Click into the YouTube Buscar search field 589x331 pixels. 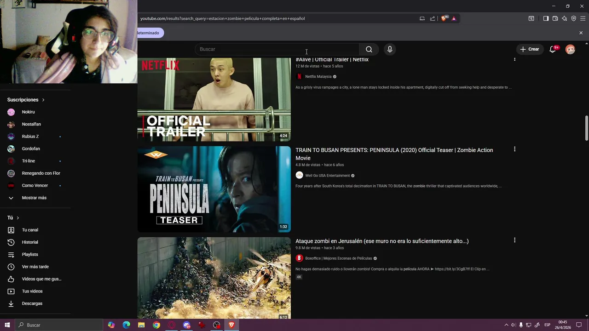click(277, 49)
